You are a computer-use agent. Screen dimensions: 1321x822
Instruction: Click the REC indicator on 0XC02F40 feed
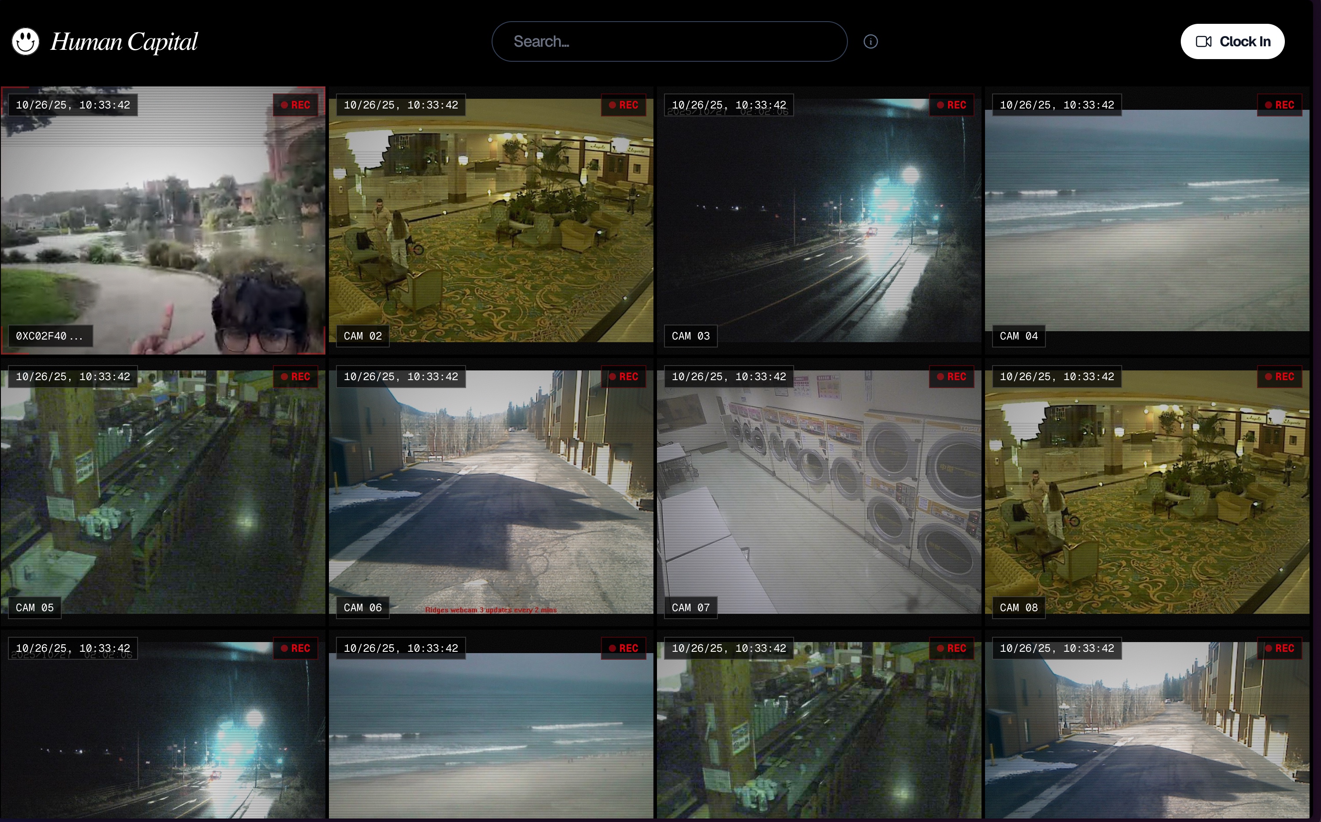point(295,105)
